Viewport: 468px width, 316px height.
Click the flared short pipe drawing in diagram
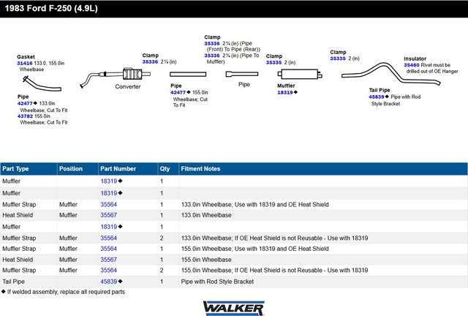coord(242,74)
